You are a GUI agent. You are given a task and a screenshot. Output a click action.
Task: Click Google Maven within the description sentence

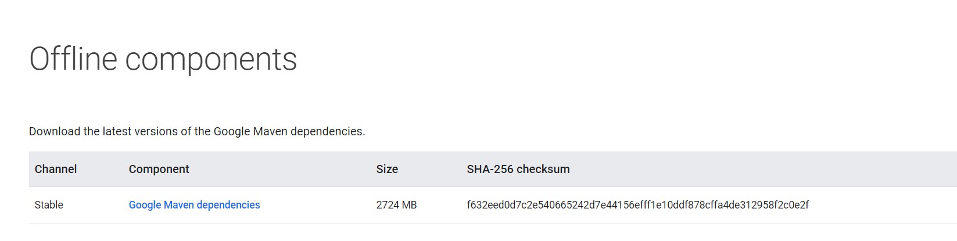(250, 131)
